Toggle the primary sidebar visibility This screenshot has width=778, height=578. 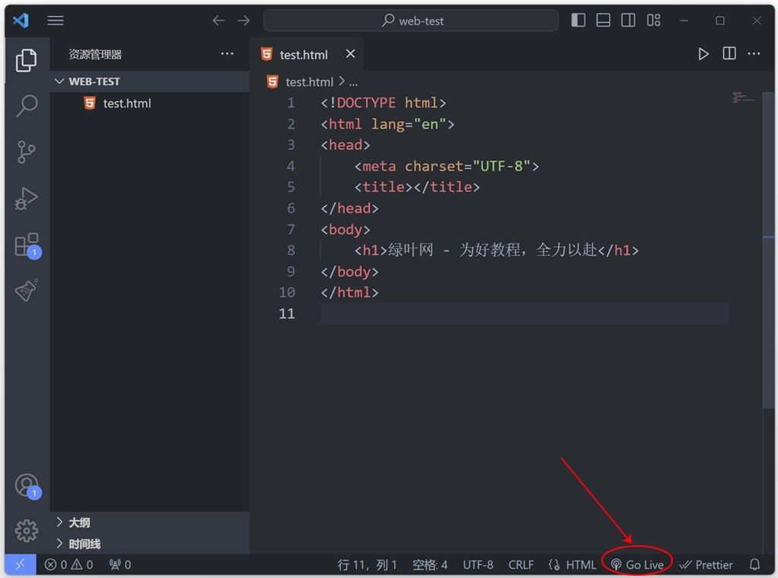coord(578,20)
